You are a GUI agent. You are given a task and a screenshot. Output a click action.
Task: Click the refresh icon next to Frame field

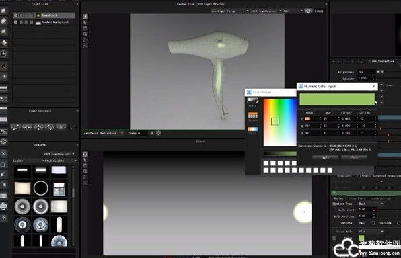tap(159, 133)
